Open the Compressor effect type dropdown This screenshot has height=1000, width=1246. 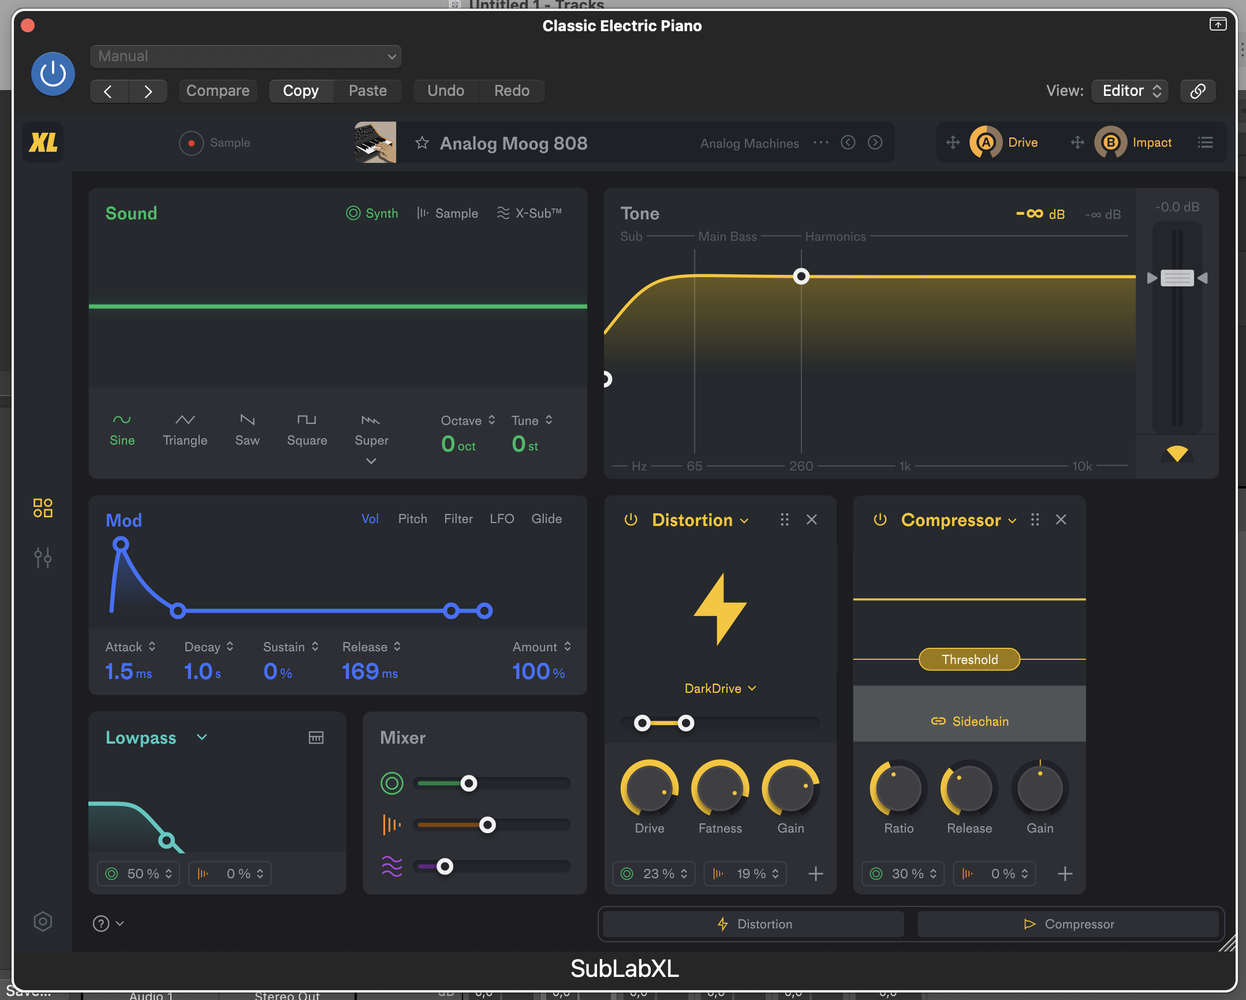[x=1013, y=521]
